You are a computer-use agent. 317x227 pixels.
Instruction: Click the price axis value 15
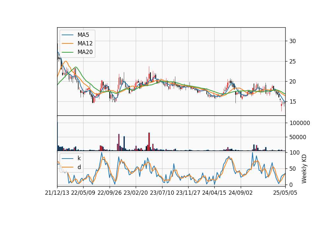point(293,102)
